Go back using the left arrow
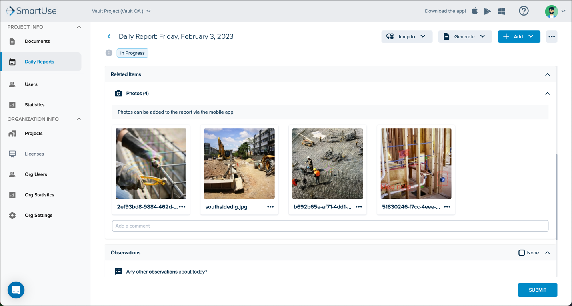Screen dimensions: 572x306 pos(109,36)
